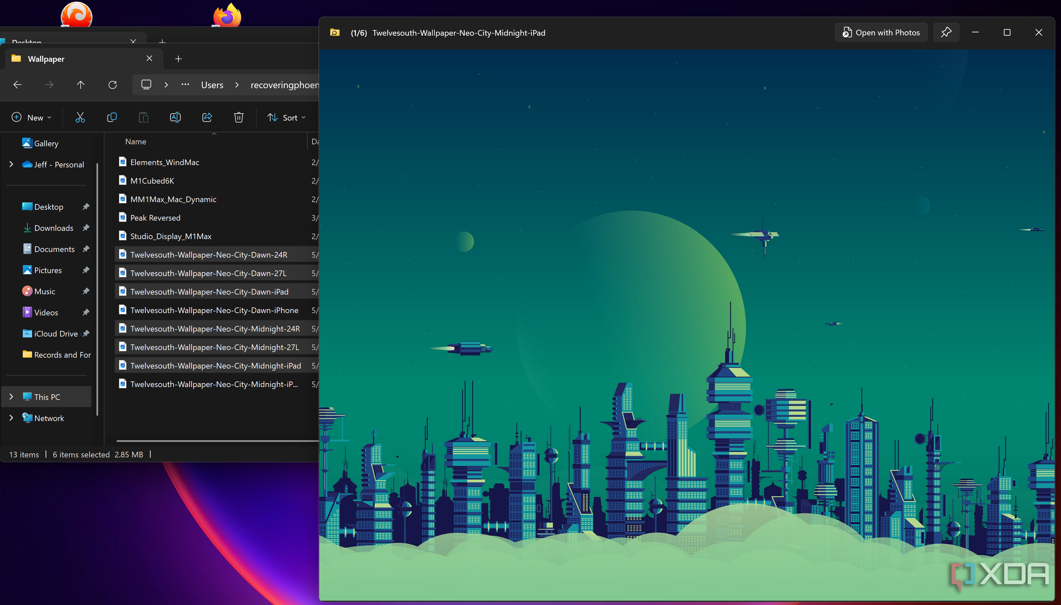The image size is (1061, 605).
Task: Unpin Downloads using its pin icon
Action: (86, 228)
